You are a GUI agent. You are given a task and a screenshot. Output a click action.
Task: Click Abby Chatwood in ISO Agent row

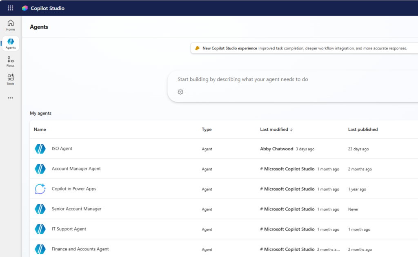276,149
